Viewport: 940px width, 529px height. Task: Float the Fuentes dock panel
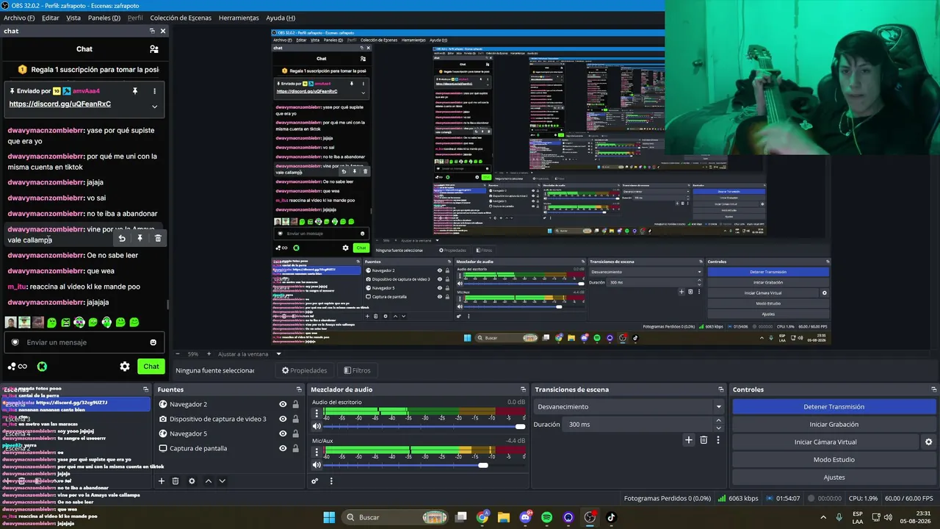click(299, 389)
